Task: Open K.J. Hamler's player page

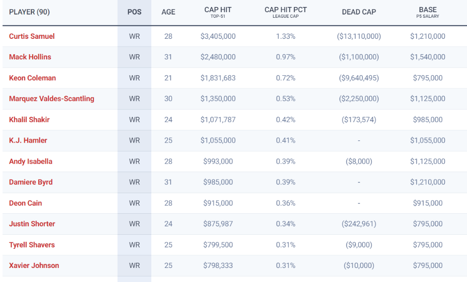Action: pos(28,140)
